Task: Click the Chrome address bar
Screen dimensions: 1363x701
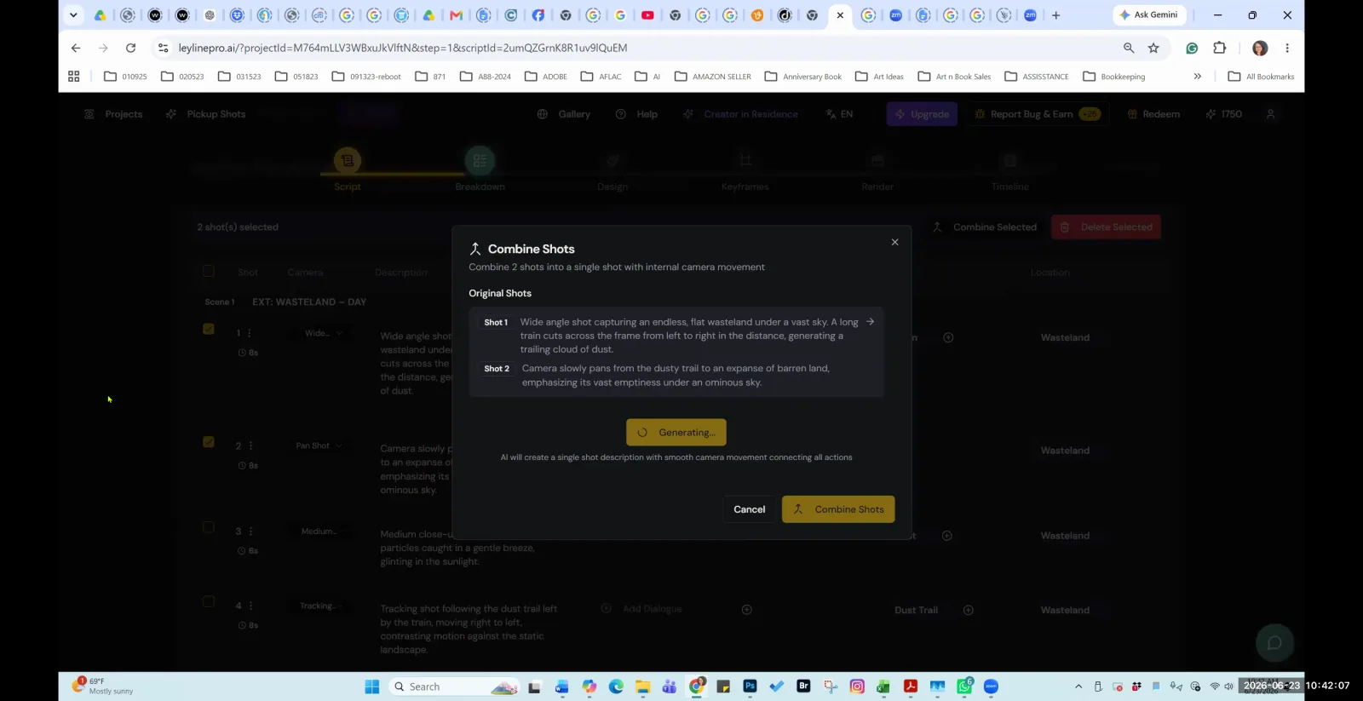Action: pyautogui.click(x=639, y=48)
